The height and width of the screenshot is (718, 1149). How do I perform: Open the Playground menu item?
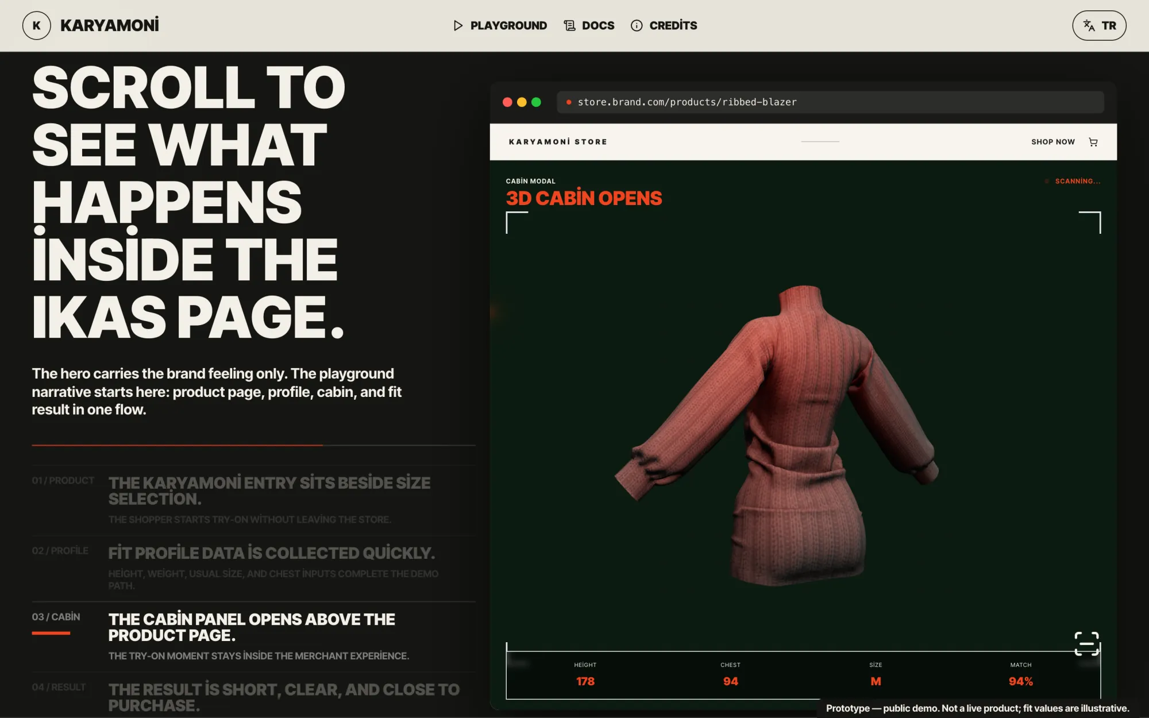click(500, 25)
